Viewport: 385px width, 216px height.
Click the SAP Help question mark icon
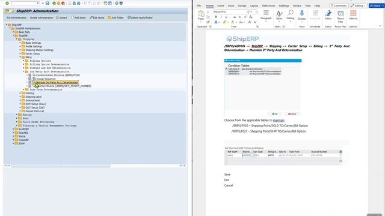pyautogui.click(x=117, y=3)
